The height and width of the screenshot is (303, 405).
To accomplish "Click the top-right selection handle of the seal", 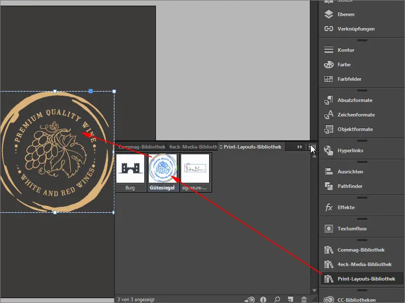I will pos(114,91).
